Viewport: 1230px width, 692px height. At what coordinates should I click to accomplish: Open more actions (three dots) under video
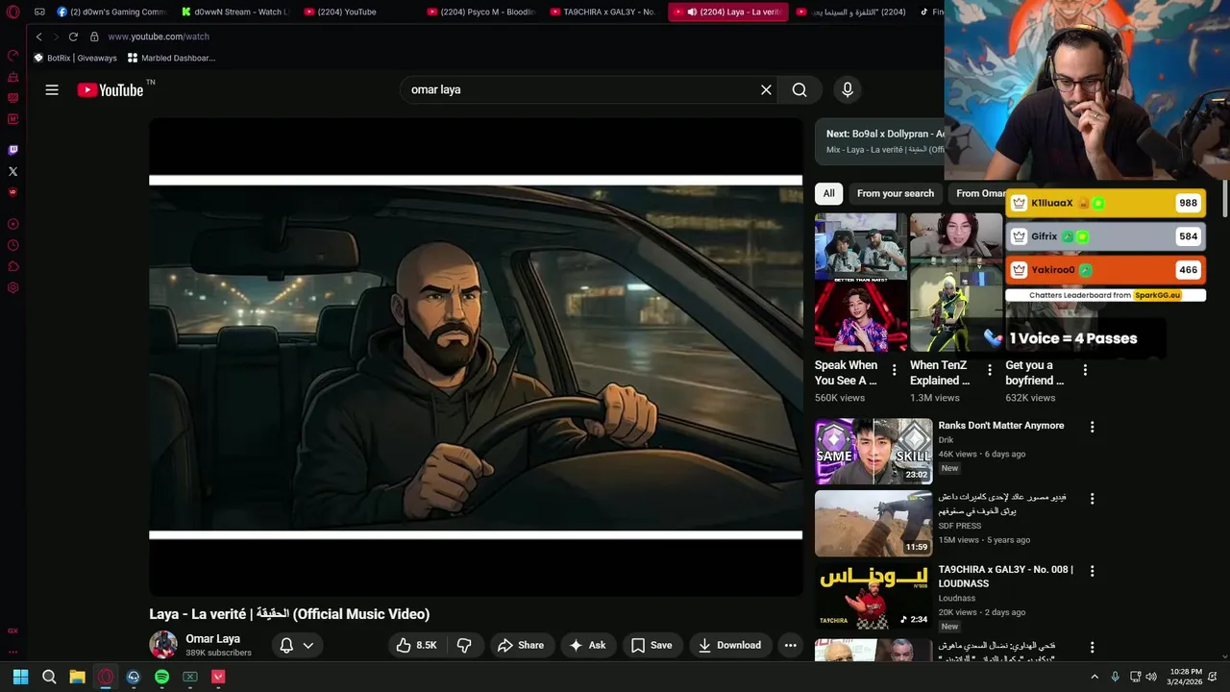(x=790, y=645)
